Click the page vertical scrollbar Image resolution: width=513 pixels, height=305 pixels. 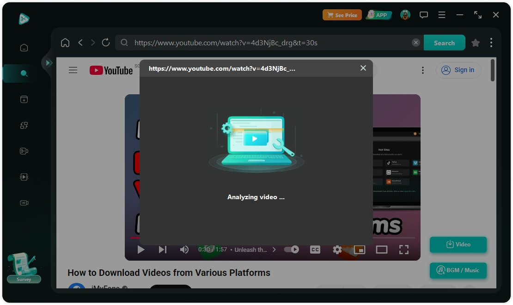tap(492, 70)
